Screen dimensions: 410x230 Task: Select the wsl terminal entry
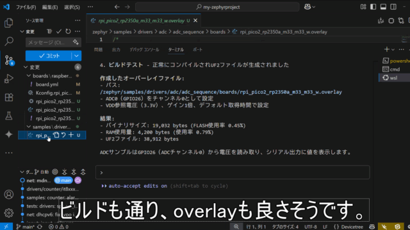[395, 78]
